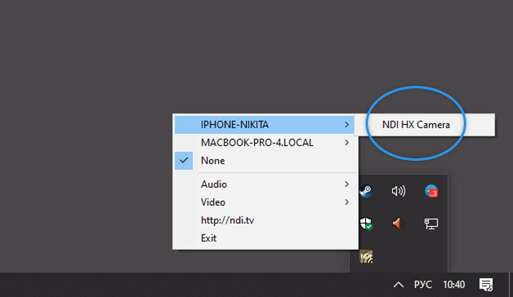Open the MACBOOK-PRO-4.LOCAL submenu

264,143
